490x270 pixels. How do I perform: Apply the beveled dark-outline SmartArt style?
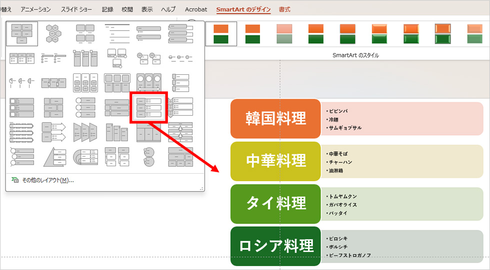tap(443, 34)
